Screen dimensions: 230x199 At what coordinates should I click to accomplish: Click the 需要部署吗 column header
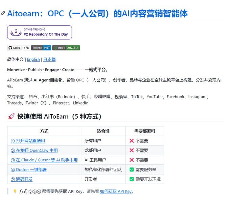click(x=145, y=131)
